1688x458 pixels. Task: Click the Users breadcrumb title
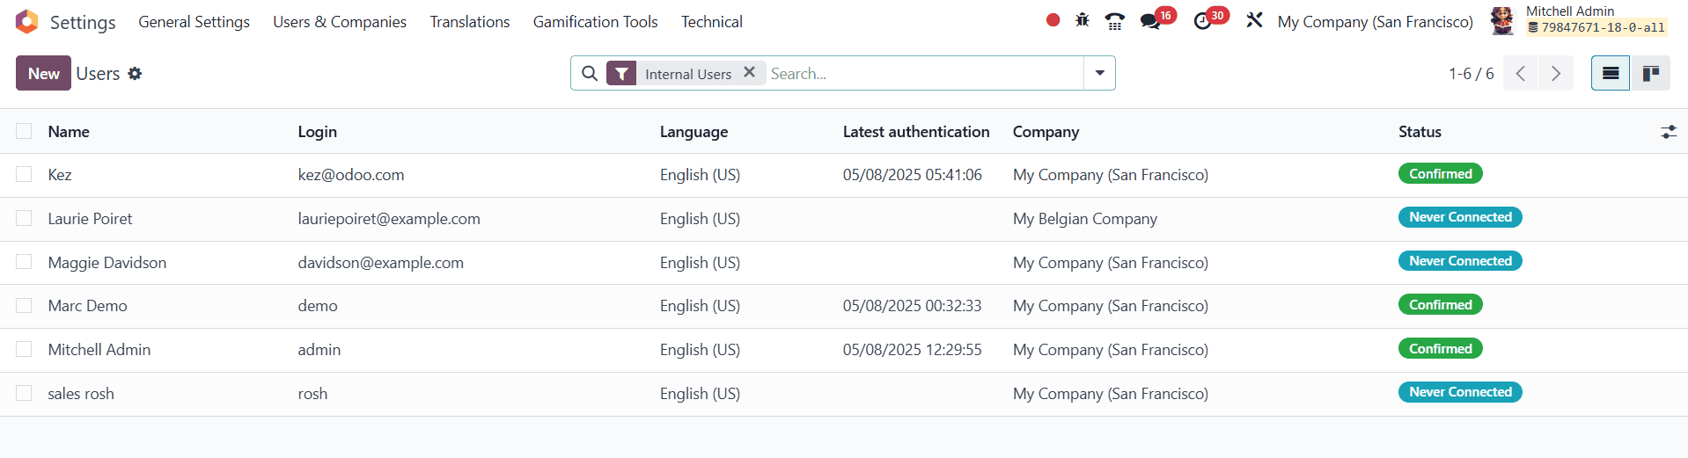point(98,74)
